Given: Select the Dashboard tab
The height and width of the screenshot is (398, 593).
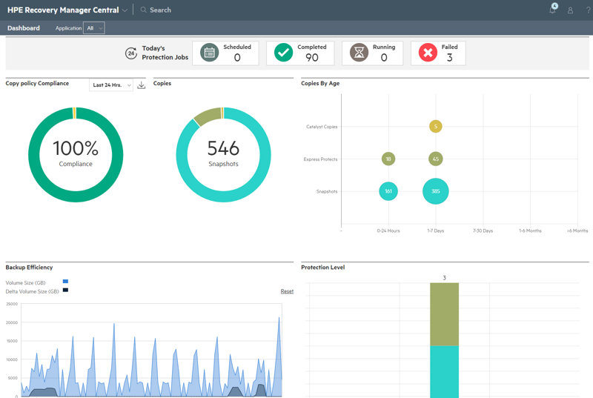Looking at the screenshot, I should 24,28.
